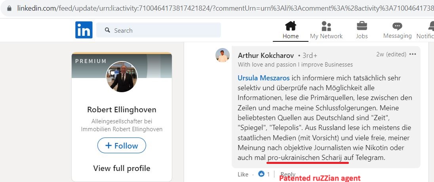
Task: Open Arthur Kokcharov's name link
Action: (x=266, y=56)
